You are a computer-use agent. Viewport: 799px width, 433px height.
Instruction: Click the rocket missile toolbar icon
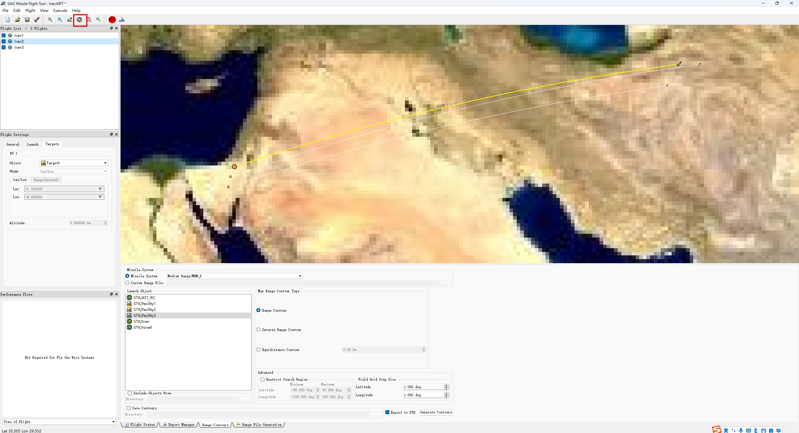coord(37,20)
